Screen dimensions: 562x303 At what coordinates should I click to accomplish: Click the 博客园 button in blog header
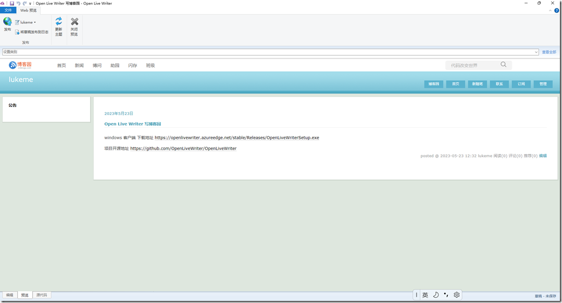[434, 84]
